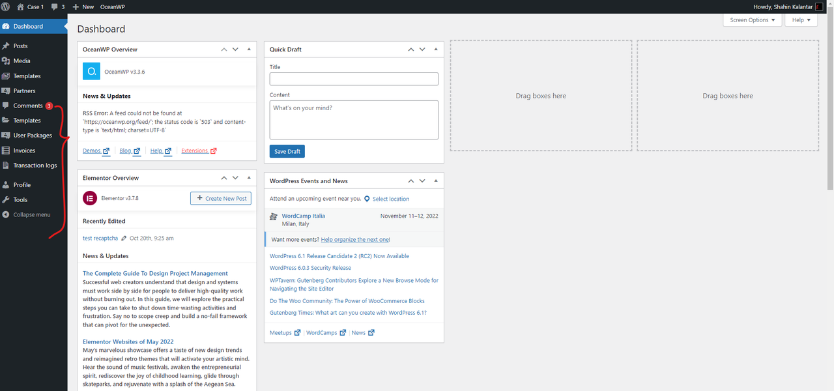
Task: Open Gutenberg Times WordPress 6.1 article
Action: 348,313
